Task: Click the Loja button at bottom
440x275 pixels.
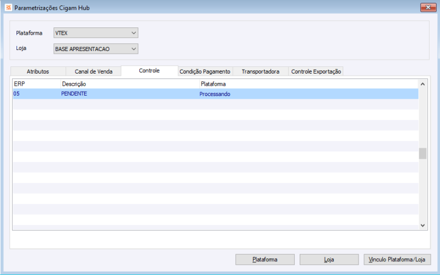Action: click(x=329, y=260)
